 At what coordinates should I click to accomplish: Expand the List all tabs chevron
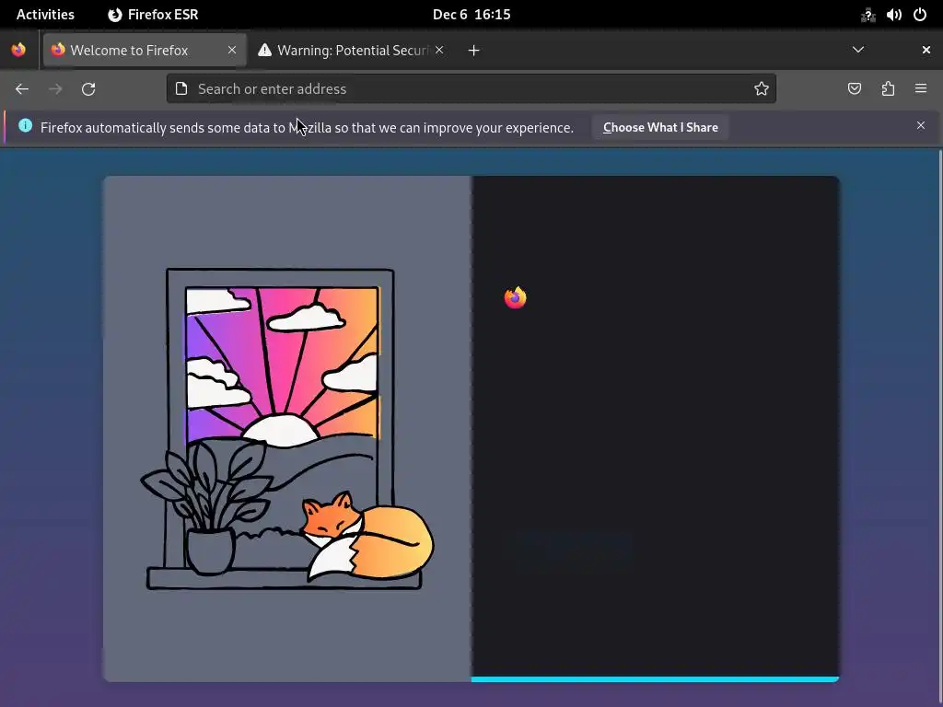click(858, 50)
